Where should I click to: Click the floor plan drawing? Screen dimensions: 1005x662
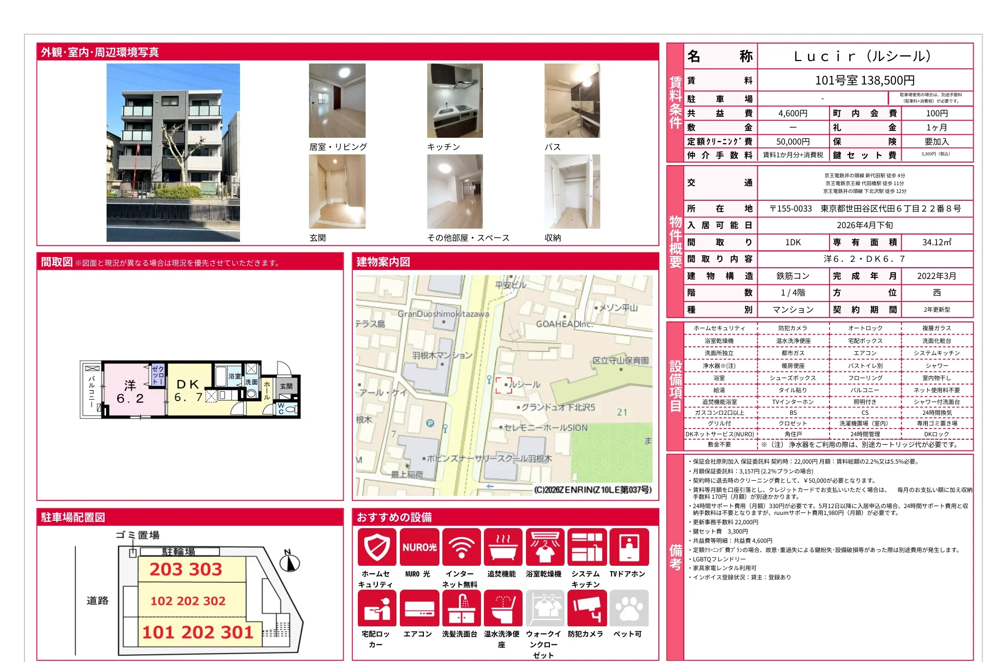tap(190, 390)
